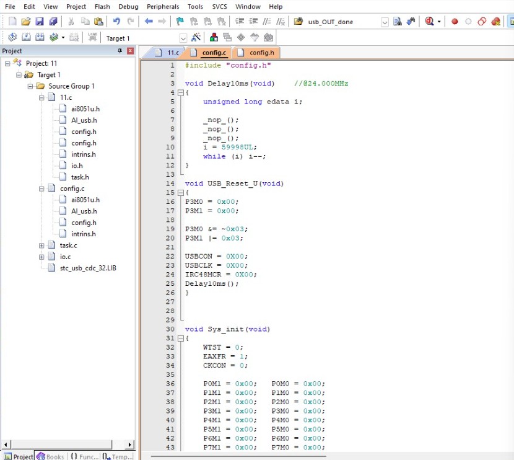
Task: Open Options for Target wand icon
Action: (196, 37)
